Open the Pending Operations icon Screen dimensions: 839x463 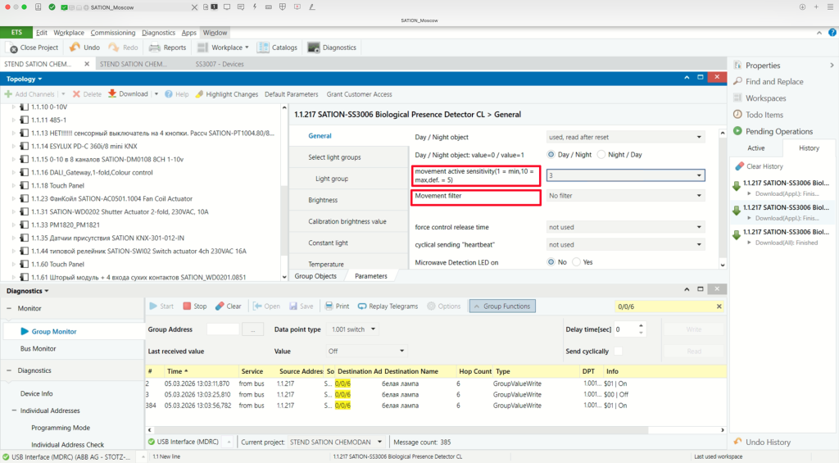738,131
